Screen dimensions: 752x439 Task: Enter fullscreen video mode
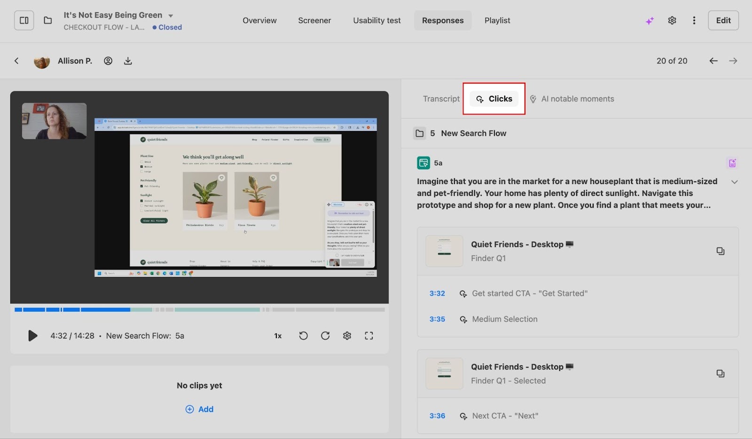pos(369,336)
